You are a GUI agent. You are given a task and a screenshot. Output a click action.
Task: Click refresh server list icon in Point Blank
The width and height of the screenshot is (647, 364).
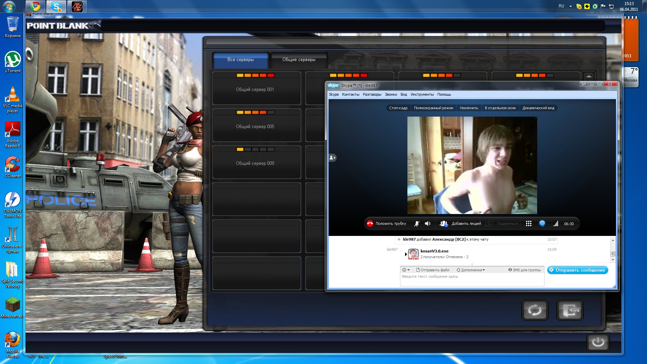535,310
